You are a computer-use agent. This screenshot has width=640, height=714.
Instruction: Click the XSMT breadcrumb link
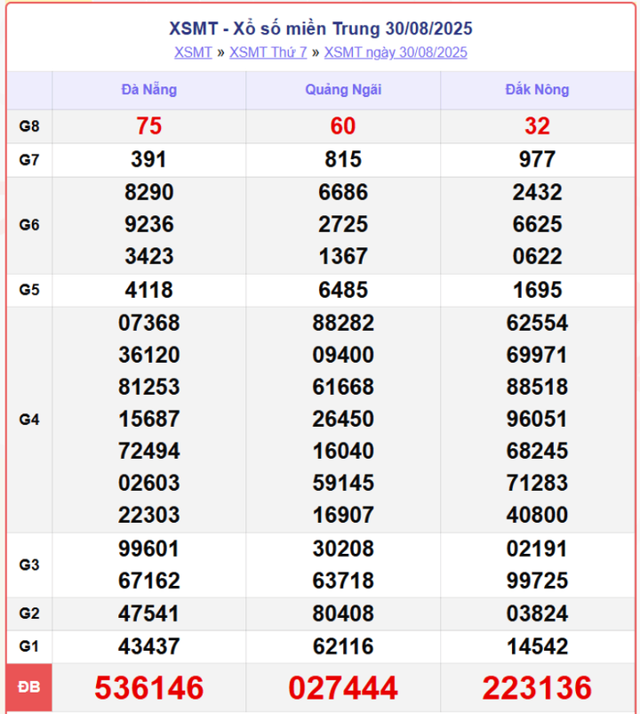(193, 52)
